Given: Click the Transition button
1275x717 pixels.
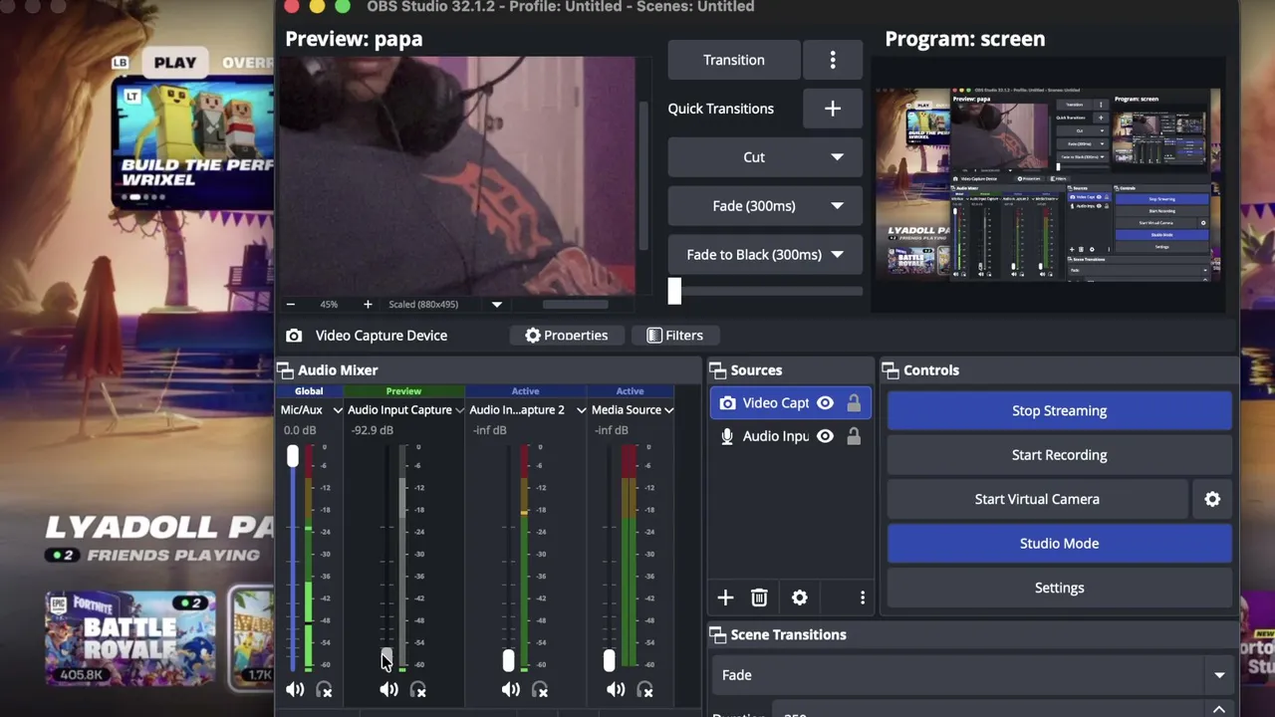Looking at the screenshot, I should (734, 60).
